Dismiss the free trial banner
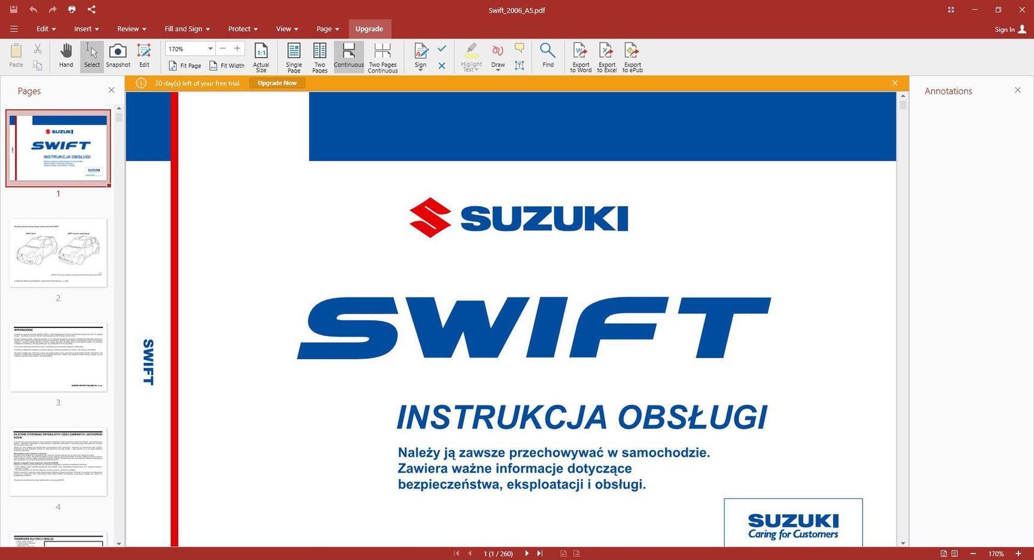The image size is (1034, 560). [x=895, y=83]
